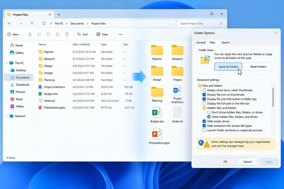Switch to the General tab

(201, 42)
